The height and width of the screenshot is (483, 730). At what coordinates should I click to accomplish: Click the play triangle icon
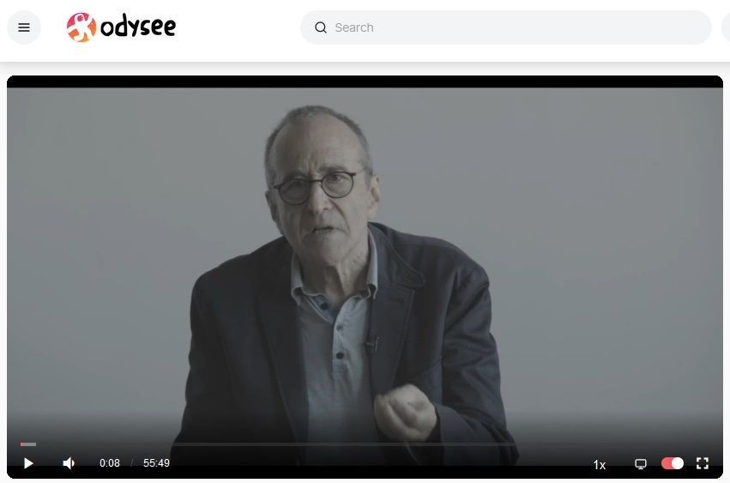(x=28, y=463)
